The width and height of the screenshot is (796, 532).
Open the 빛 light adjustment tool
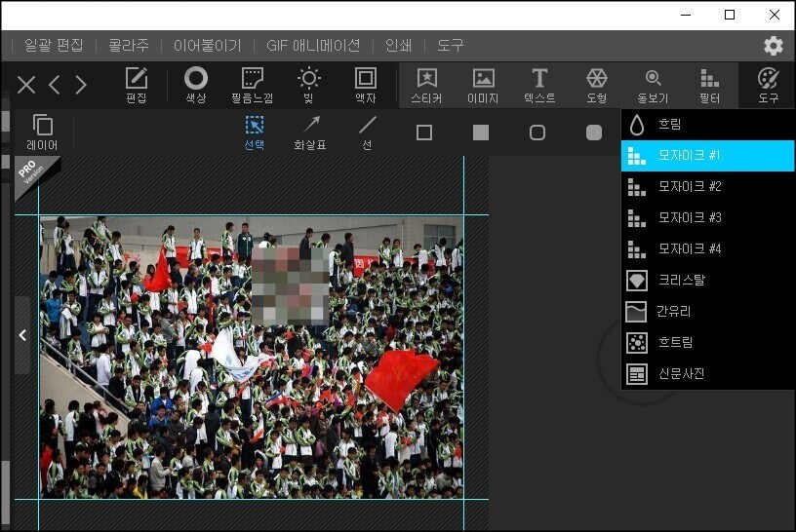point(308,85)
